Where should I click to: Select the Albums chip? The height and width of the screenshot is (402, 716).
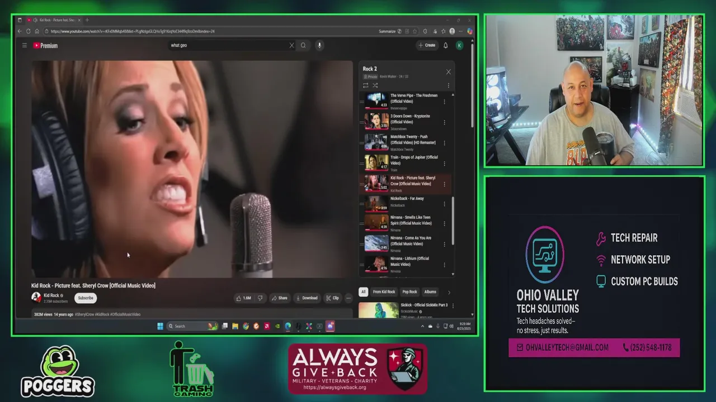click(x=430, y=292)
